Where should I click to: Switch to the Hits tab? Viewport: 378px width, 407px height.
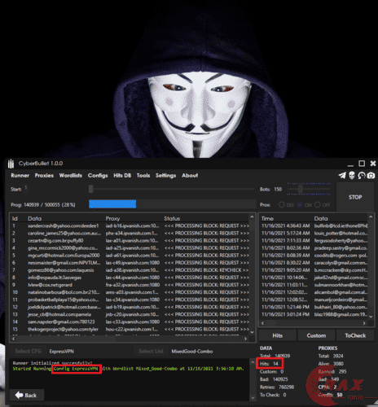(x=277, y=335)
